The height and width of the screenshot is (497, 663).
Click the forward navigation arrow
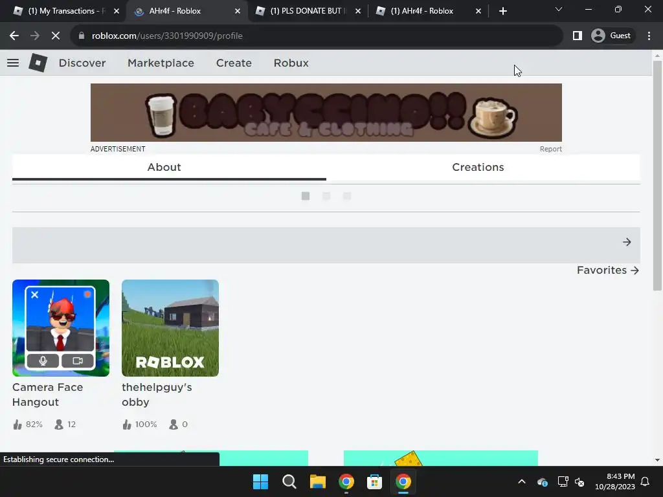[35, 36]
